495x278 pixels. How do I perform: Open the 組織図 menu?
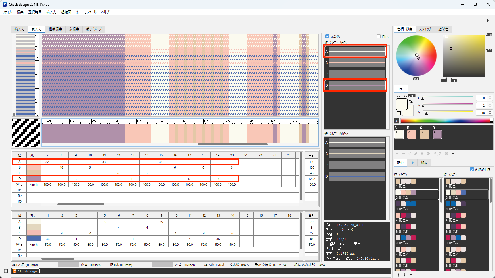66,12
